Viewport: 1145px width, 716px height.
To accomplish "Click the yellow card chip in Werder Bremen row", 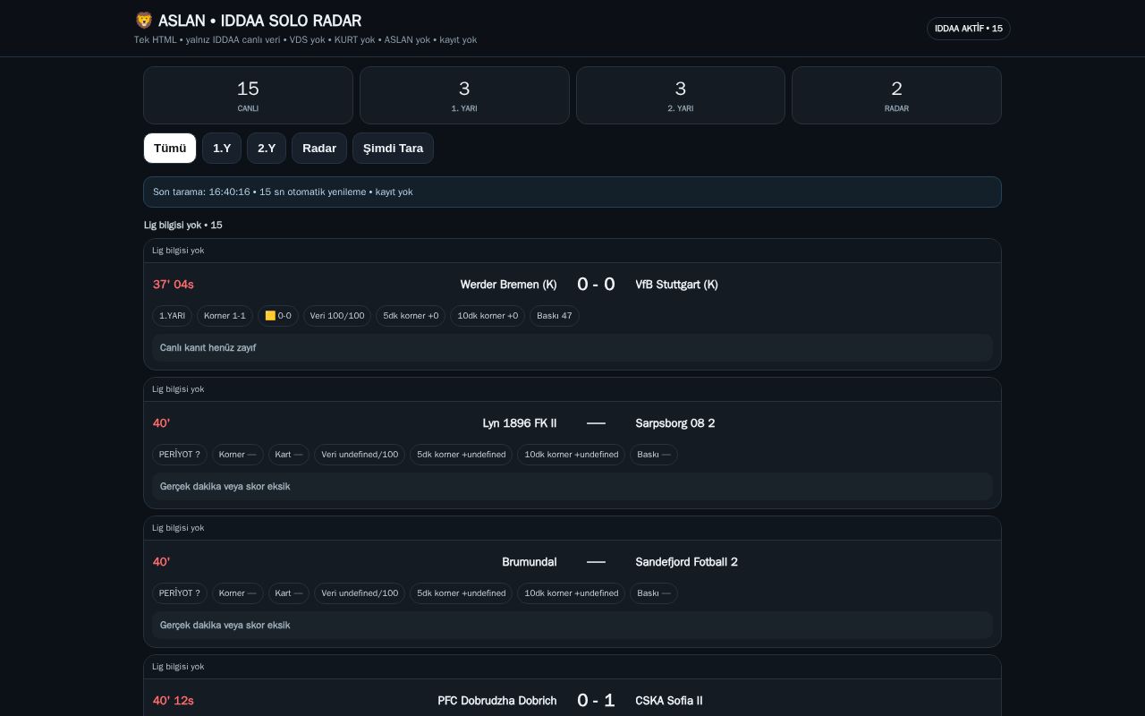I will [278, 316].
